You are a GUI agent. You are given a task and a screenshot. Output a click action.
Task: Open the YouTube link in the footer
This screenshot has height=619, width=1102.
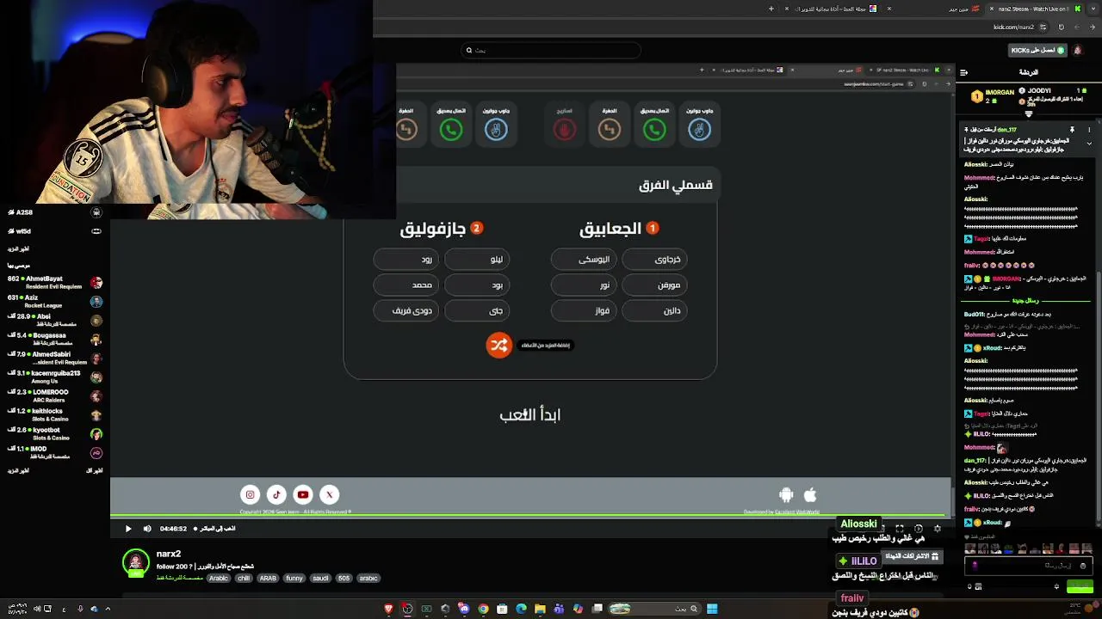[303, 494]
